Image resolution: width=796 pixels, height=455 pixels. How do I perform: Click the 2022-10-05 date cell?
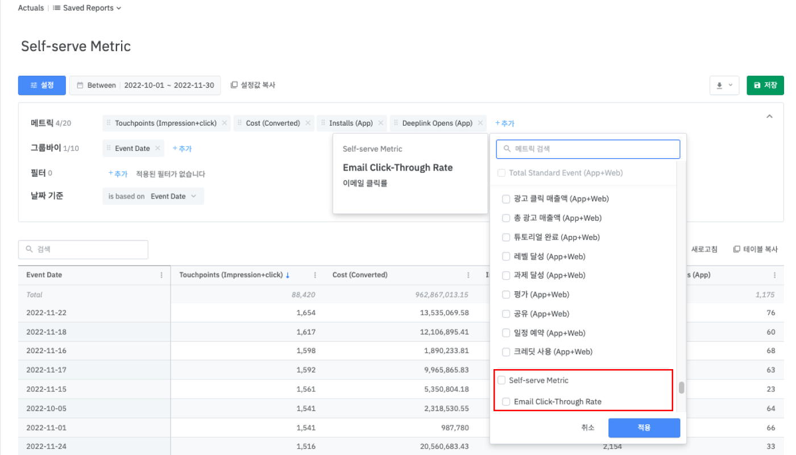tap(94, 408)
